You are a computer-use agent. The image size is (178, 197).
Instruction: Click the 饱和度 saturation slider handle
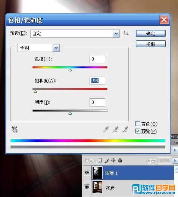[35, 92]
